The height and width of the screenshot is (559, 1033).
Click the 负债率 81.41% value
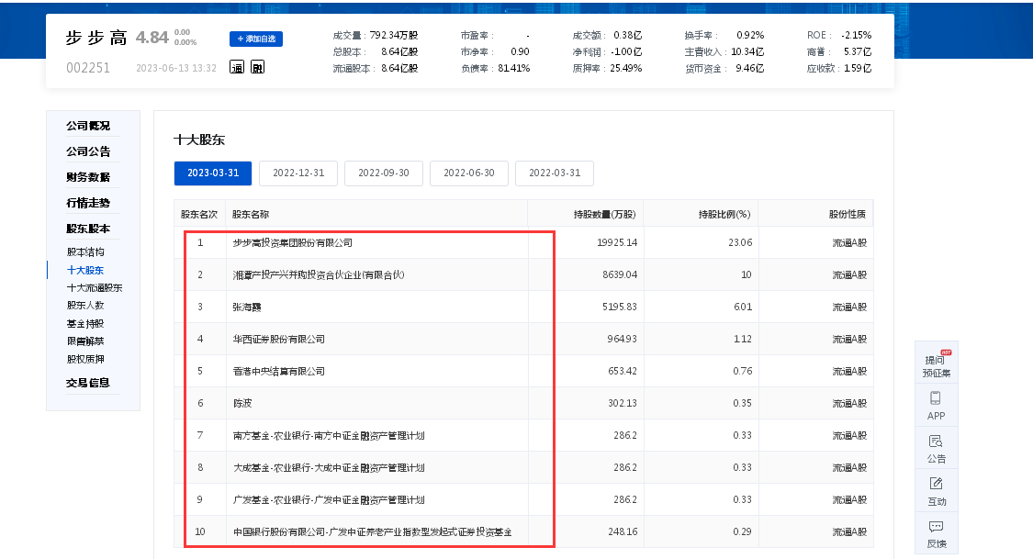click(x=514, y=69)
